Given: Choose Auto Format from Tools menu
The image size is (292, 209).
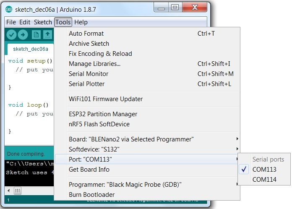Looking at the screenshot, I should click(x=147, y=34).
